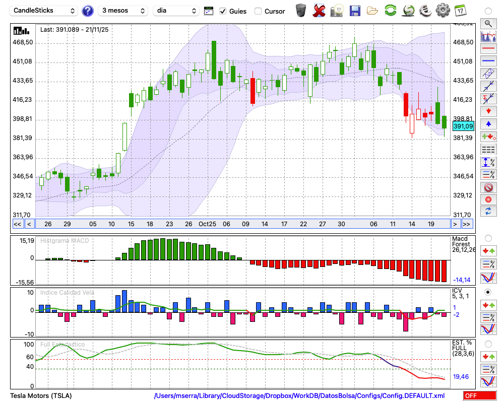Select the horizontal lines percent tool

click(x=488, y=174)
